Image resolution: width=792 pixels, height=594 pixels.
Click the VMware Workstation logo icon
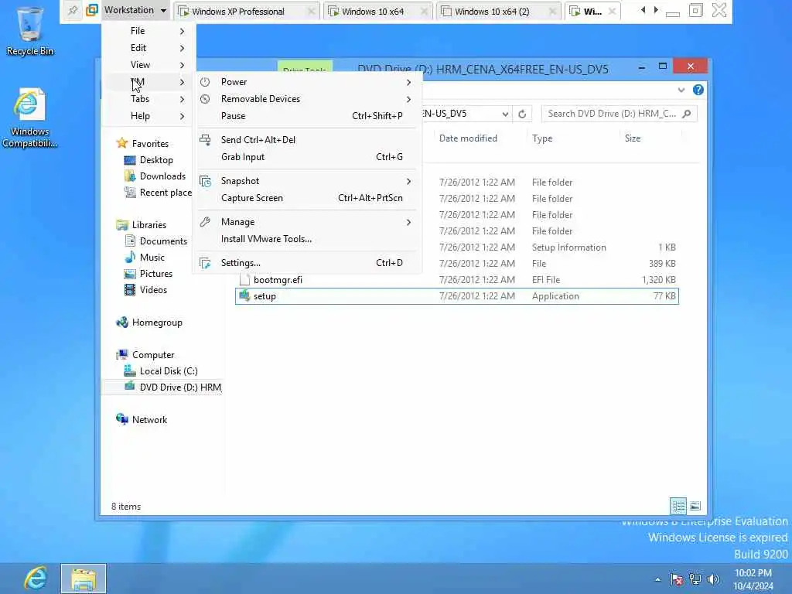(92, 10)
